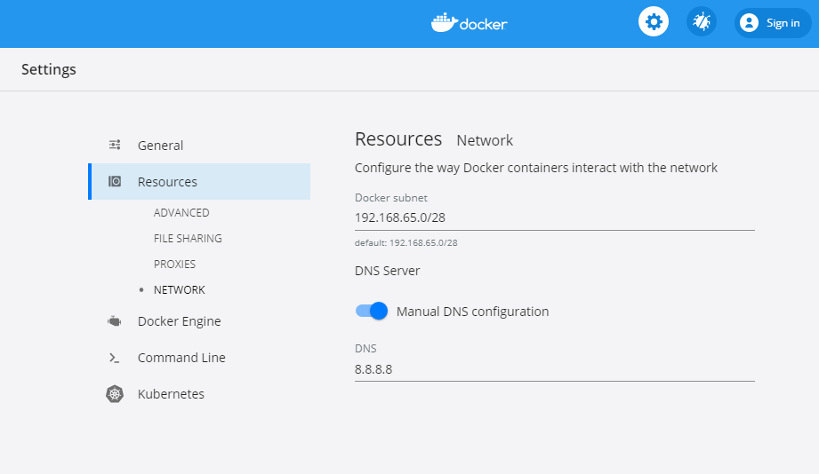Toggle Manual DNS configuration switch
819x474 pixels.
(x=372, y=311)
